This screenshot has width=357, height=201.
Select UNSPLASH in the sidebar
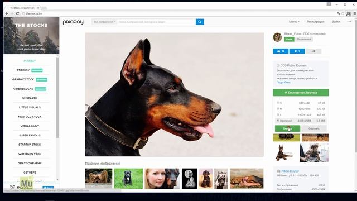[x=30, y=98]
